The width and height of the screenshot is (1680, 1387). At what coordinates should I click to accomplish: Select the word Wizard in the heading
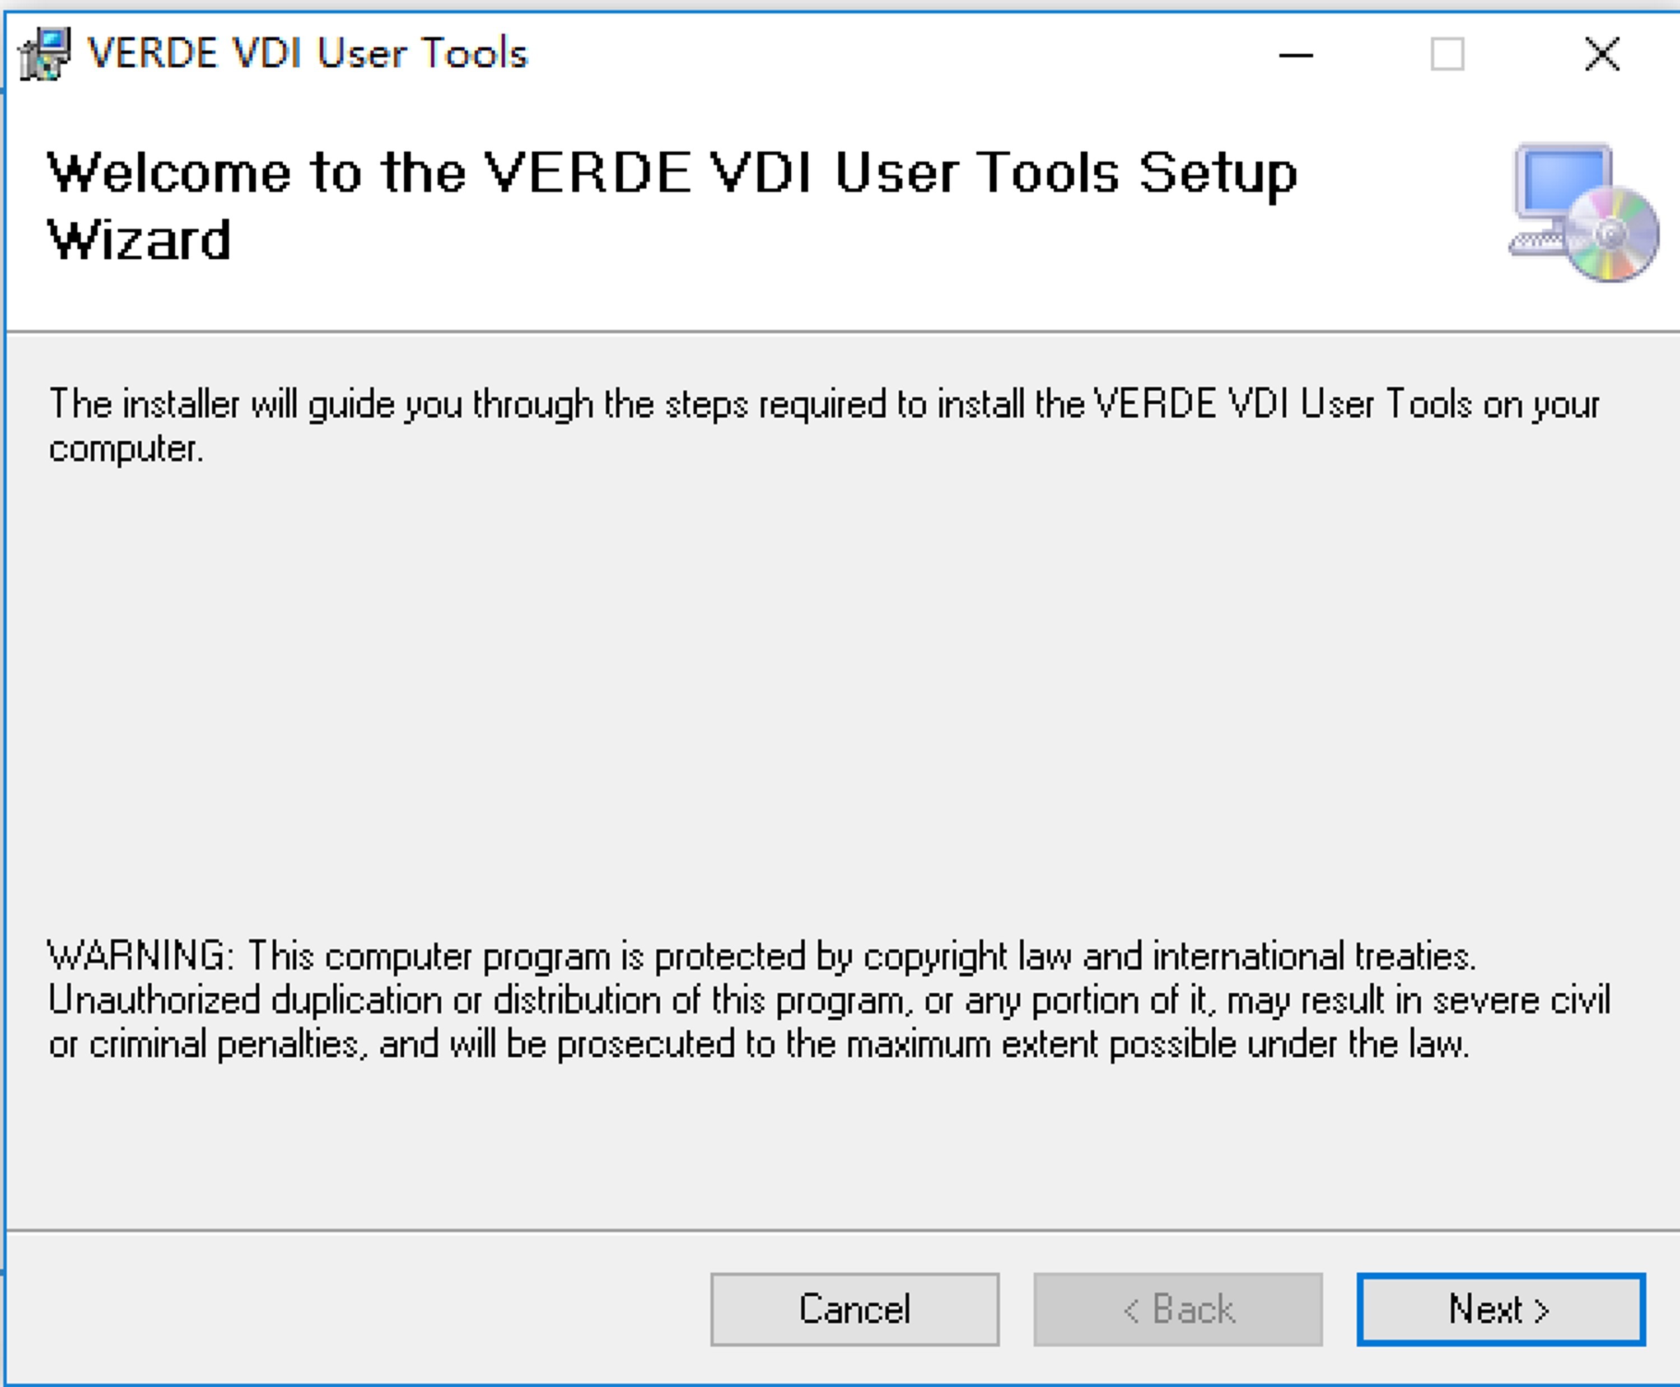pos(139,240)
